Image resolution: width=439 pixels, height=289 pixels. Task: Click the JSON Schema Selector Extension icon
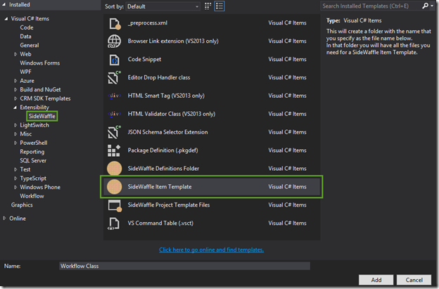tap(114, 132)
